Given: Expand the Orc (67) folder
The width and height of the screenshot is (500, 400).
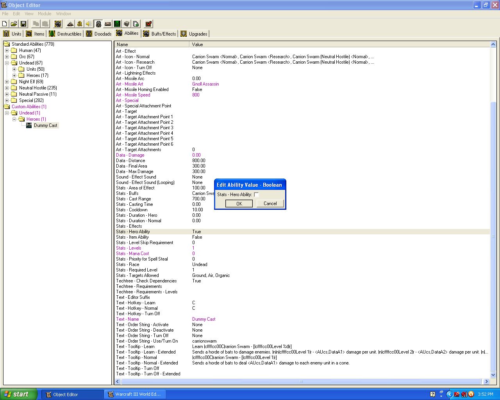Looking at the screenshot, I should pos(7,57).
